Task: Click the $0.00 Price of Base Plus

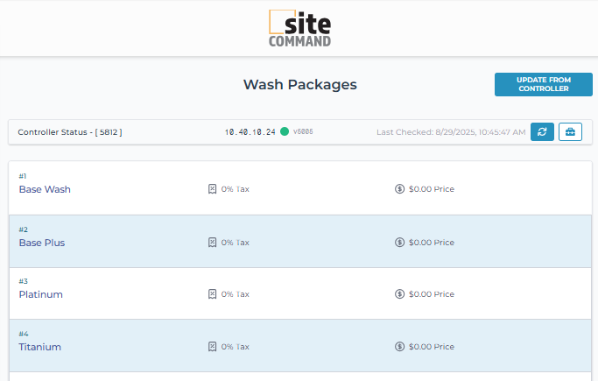Action: click(431, 243)
